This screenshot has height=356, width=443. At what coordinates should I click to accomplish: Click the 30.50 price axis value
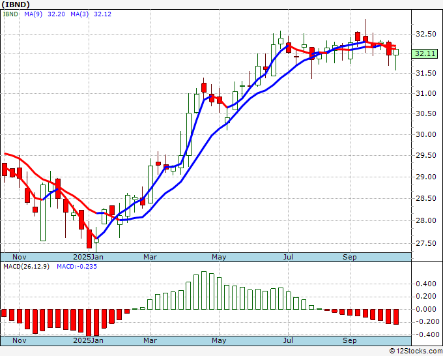(x=426, y=113)
